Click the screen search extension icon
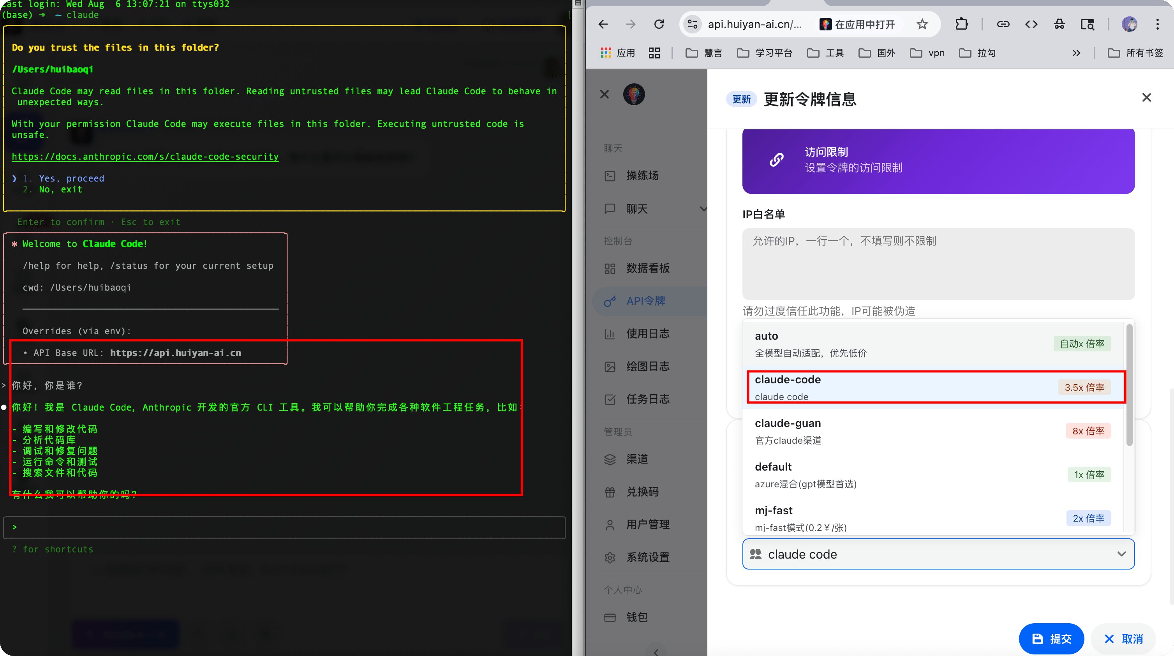 [x=1088, y=24]
